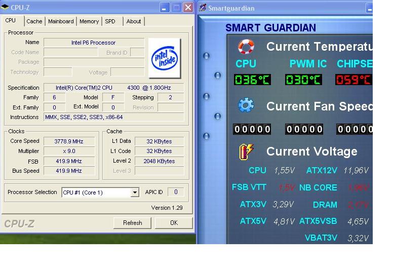This screenshot has width=393, height=269.
Task: Switch to the CPU tab
Action: tap(11, 21)
